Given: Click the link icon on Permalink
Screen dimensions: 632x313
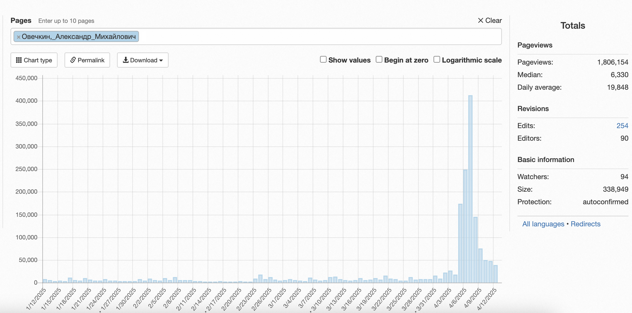Looking at the screenshot, I should (73, 60).
